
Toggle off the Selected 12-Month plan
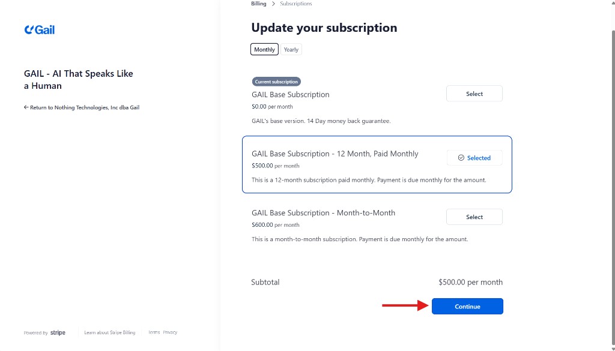pos(474,157)
